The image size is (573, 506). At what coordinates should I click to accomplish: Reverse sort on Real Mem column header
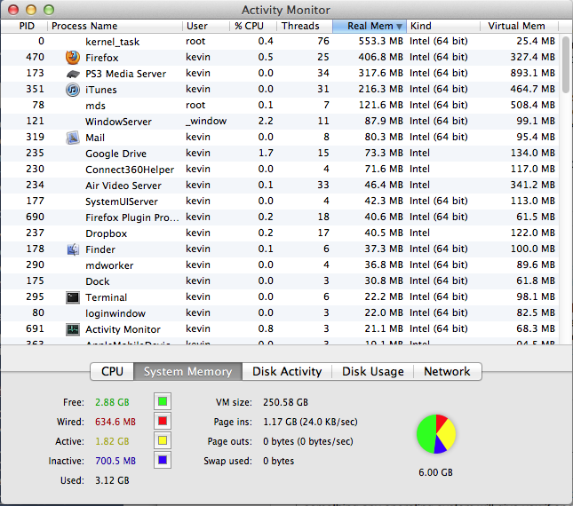[x=370, y=26]
